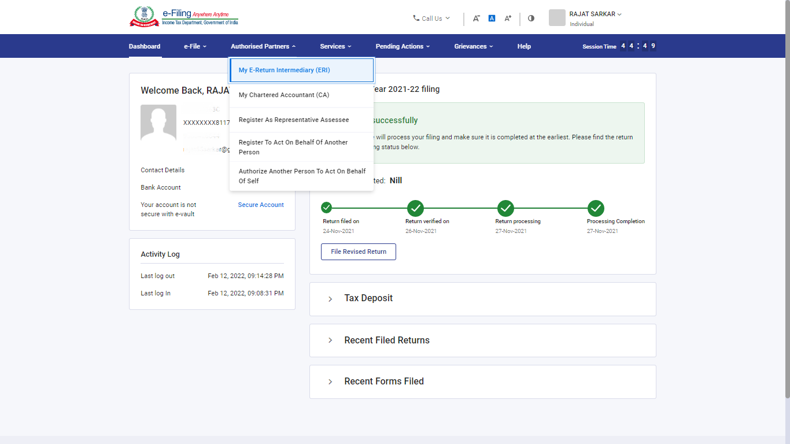The height and width of the screenshot is (444, 790).
Task: Open the Call Us dropdown
Action: pos(431,18)
